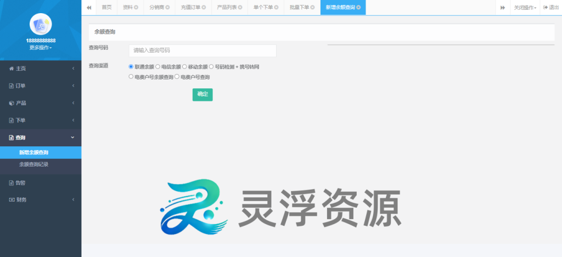This screenshot has width=562, height=257.
Task: Switch to the 充值订单 tab
Action: [x=190, y=8]
